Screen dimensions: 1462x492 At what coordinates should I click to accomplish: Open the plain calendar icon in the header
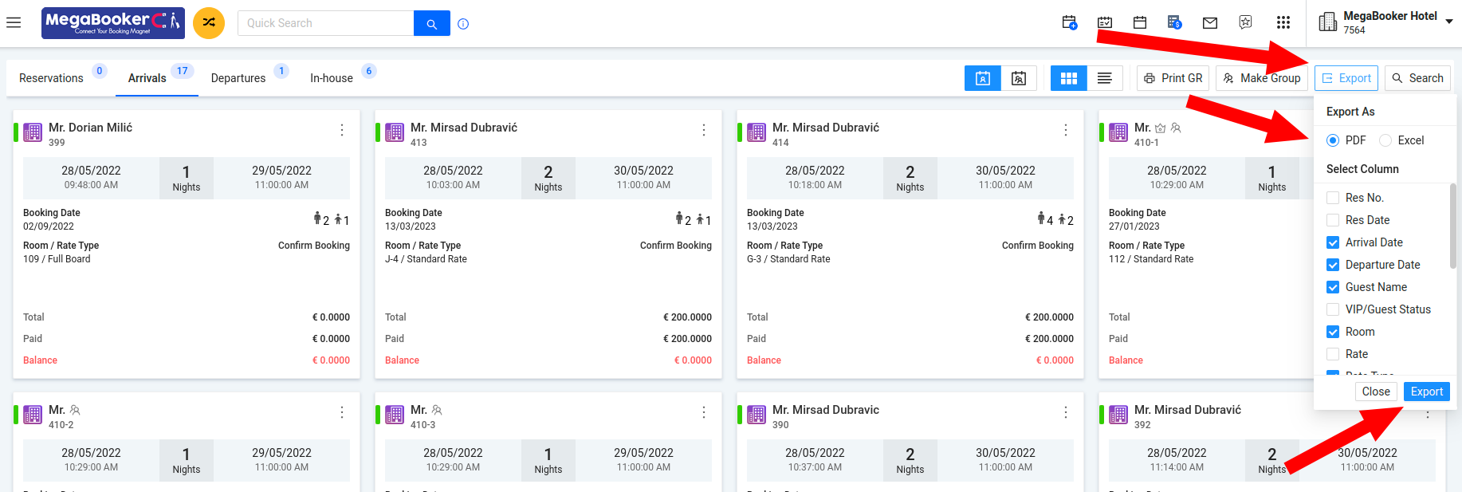coord(1140,23)
